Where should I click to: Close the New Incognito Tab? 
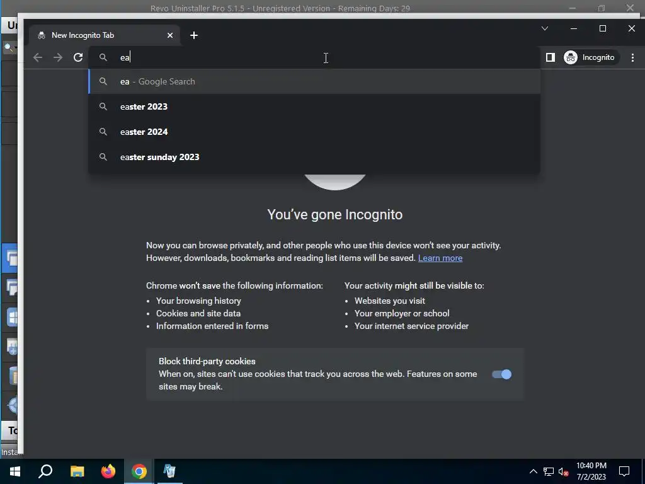(170, 35)
